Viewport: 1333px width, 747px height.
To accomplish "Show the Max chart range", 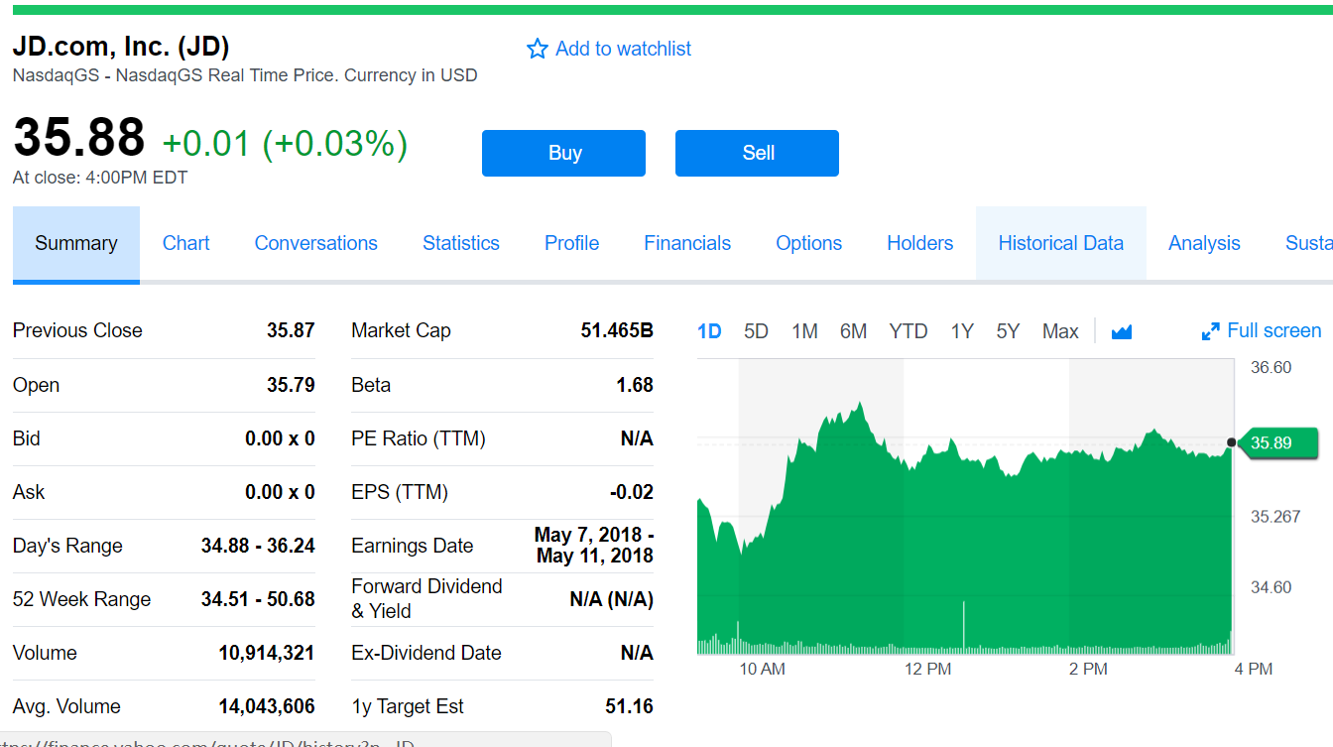I will click(x=1060, y=331).
